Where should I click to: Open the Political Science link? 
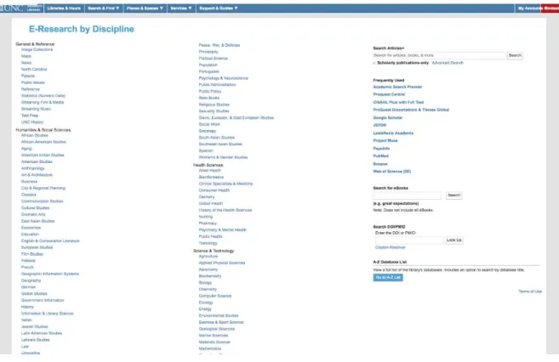pos(214,59)
